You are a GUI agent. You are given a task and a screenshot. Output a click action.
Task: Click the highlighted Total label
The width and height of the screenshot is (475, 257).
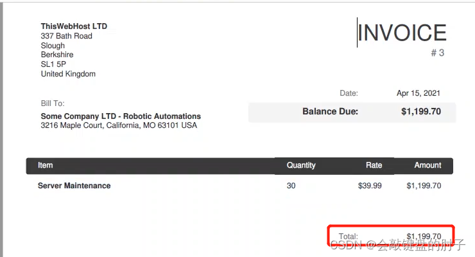click(349, 236)
